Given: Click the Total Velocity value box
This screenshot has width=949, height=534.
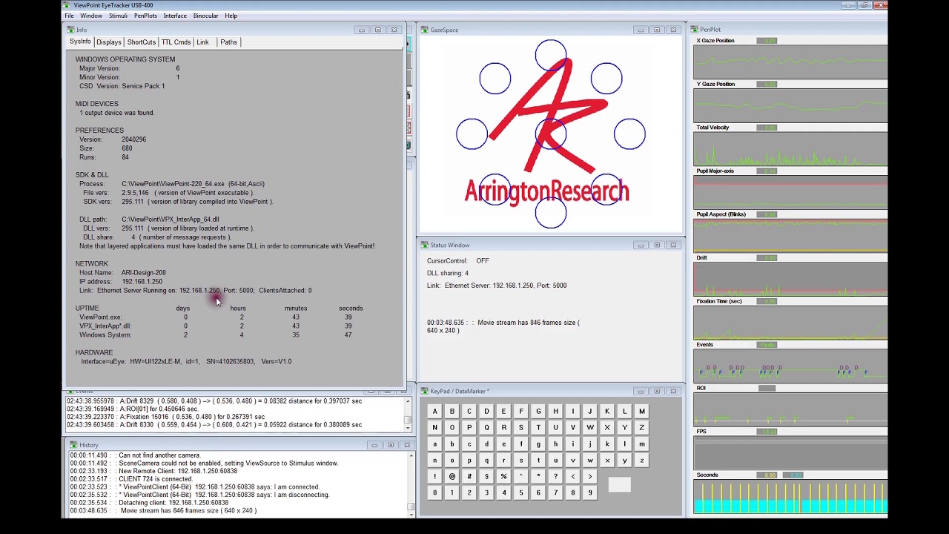Looking at the screenshot, I should click(x=767, y=128).
